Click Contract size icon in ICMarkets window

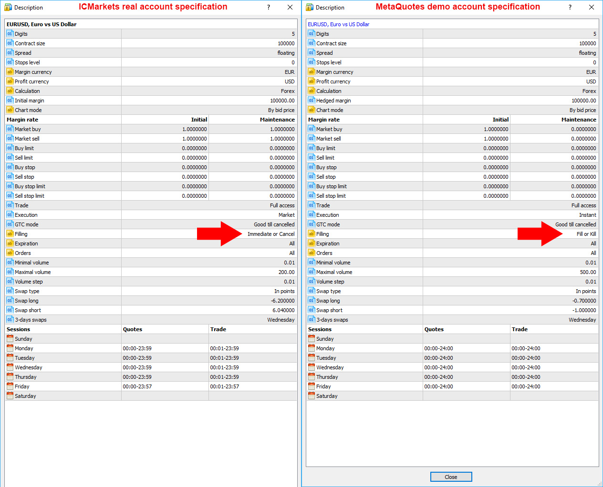(x=10, y=43)
